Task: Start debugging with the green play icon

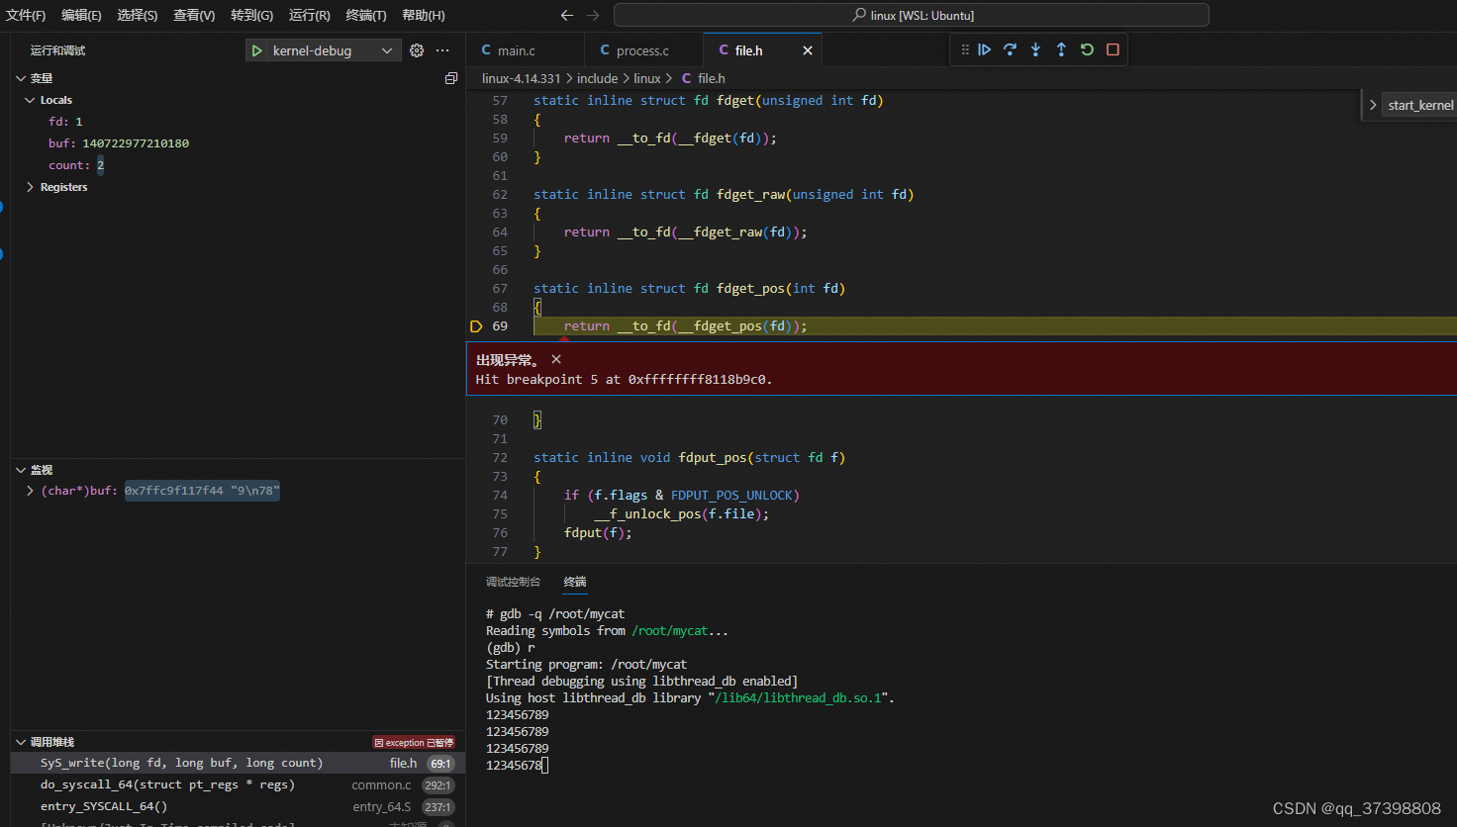Action: click(257, 49)
